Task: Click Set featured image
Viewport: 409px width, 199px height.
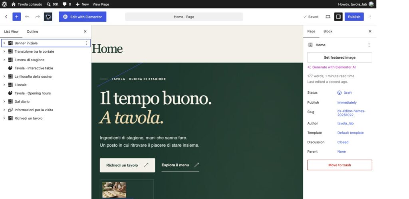Action: [x=340, y=57]
